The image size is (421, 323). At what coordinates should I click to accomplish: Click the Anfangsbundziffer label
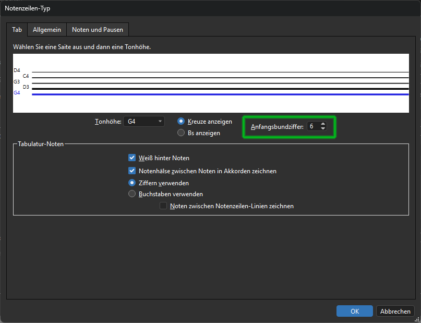click(277, 127)
